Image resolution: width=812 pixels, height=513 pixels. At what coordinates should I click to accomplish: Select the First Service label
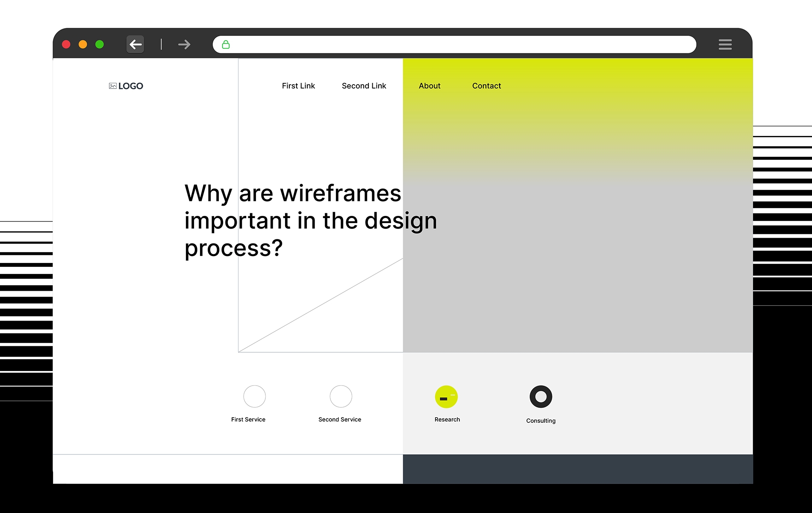tap(248, 419)
